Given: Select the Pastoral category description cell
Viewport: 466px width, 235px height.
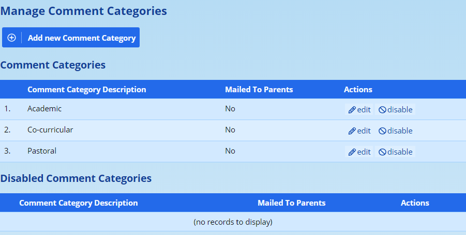Looking at the screenshot, I should [x=42, y=151].
